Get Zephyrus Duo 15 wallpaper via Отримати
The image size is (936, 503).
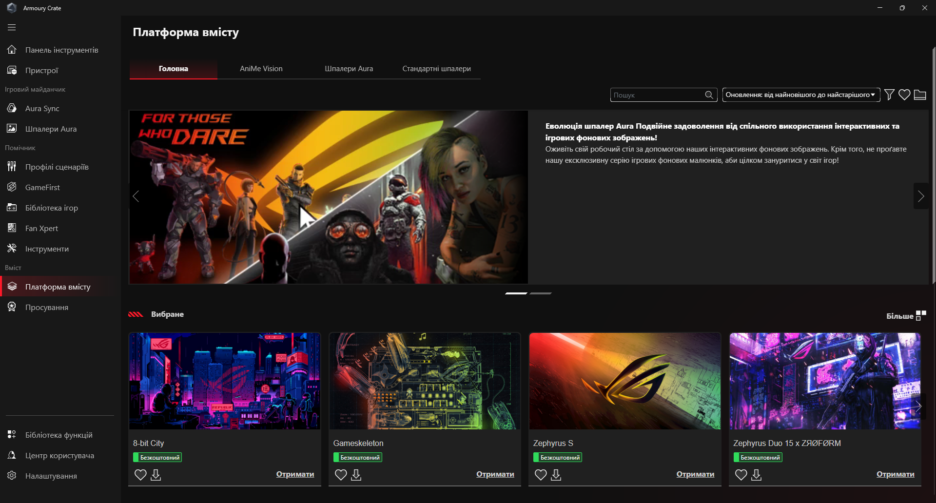pos(896,474)
